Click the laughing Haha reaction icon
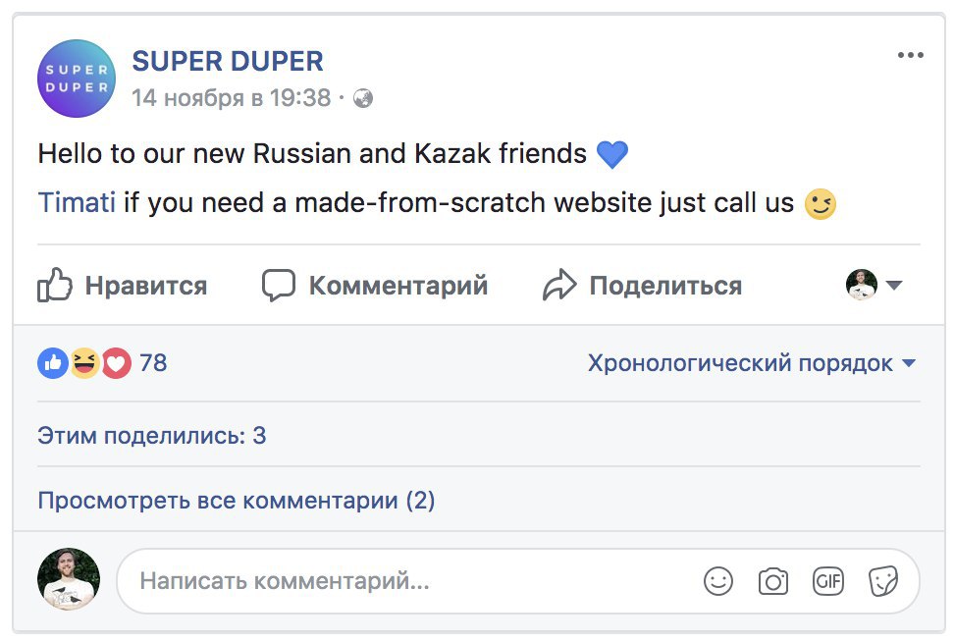The image size is (954, 642). [84, 362]
